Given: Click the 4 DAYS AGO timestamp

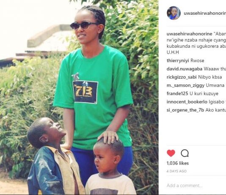Looking at the screenshot, I should (176, 171).
